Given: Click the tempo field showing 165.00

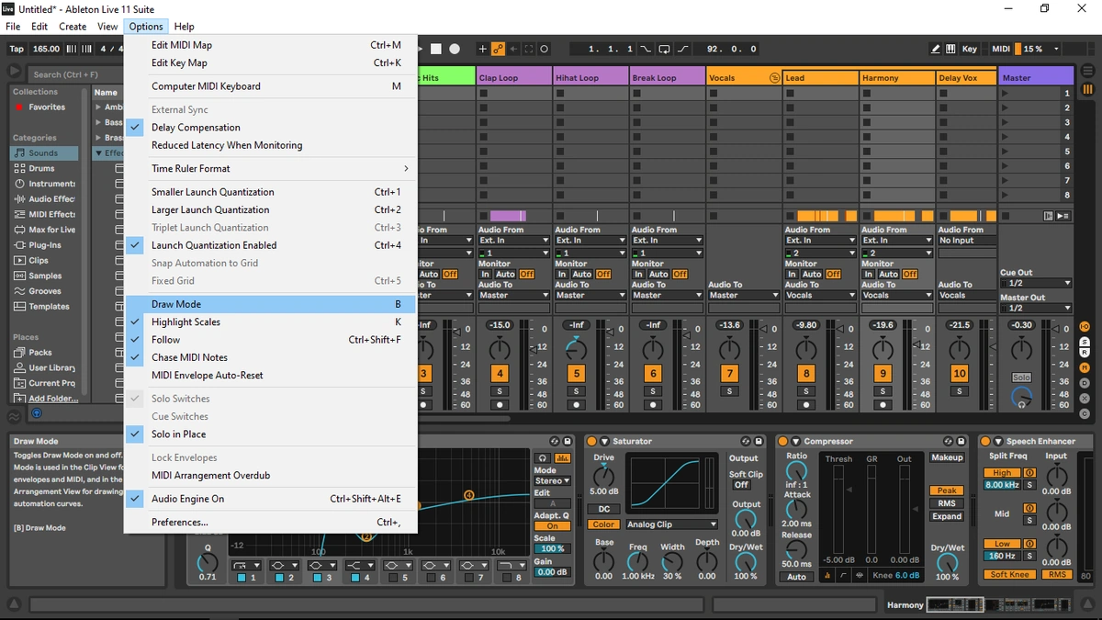Looking at the screenshot, I should 46,49.
